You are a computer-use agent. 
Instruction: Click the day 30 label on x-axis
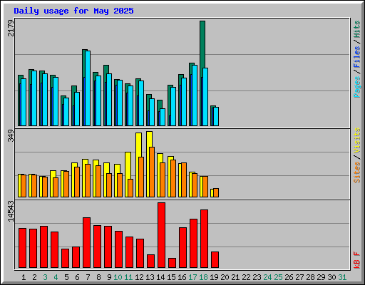coord(331,277)
